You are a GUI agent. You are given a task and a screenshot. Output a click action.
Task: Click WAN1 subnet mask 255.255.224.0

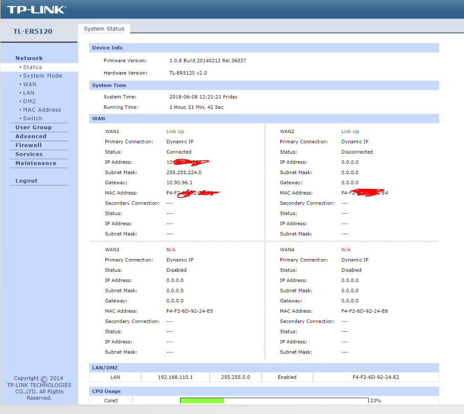(184, 173)
